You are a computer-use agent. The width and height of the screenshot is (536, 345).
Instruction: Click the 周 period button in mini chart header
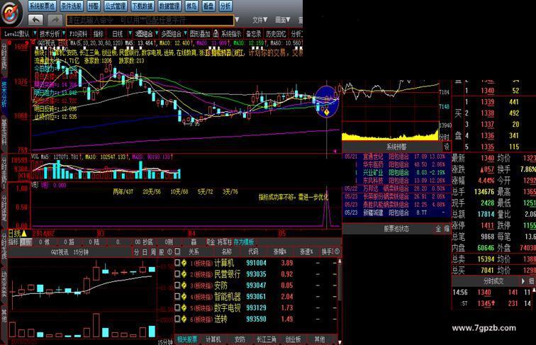[x=153, y=252]
